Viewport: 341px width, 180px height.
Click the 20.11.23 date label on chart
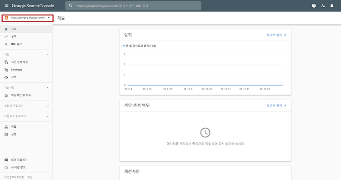265,89
